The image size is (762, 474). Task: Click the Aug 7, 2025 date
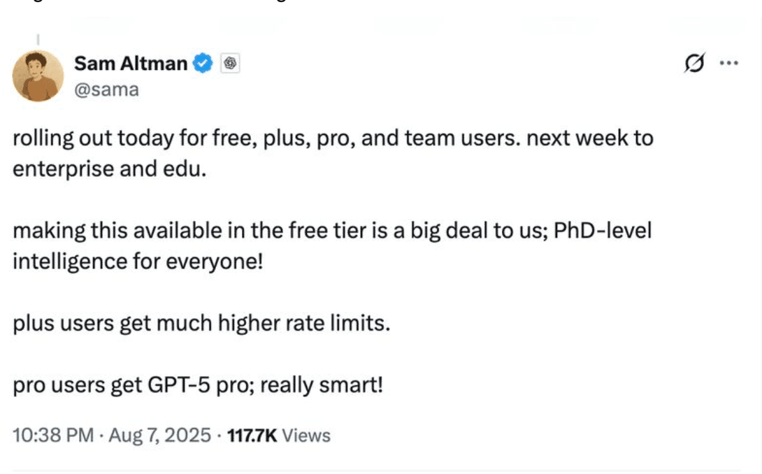(x=158, y=436)
